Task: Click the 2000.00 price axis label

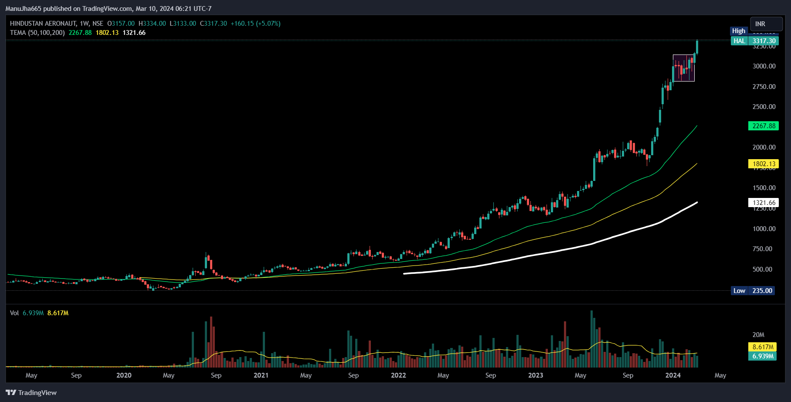Action: click(764, 147)
